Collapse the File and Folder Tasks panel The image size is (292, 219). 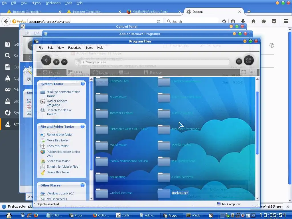pos(83,126)
